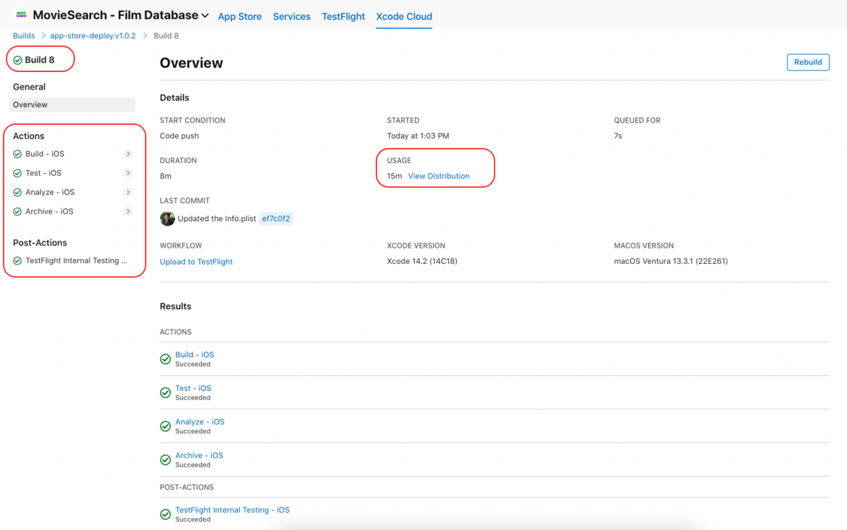Click success icon of sidebar Archive - iOS
The image size is (847, 530).
(18, 211)
